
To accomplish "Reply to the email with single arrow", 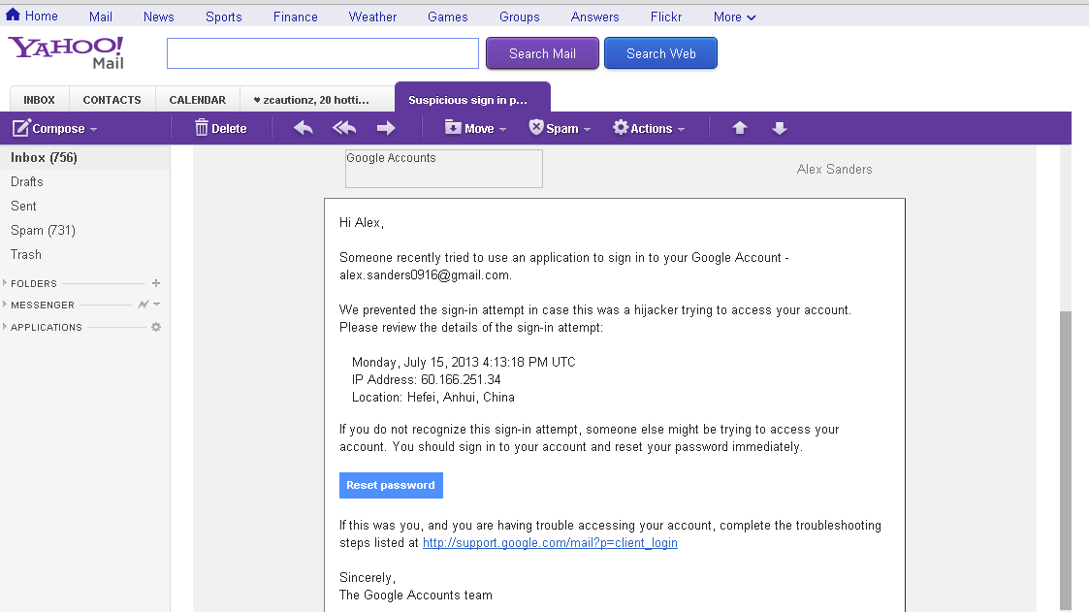I will (x=304, y=128).
